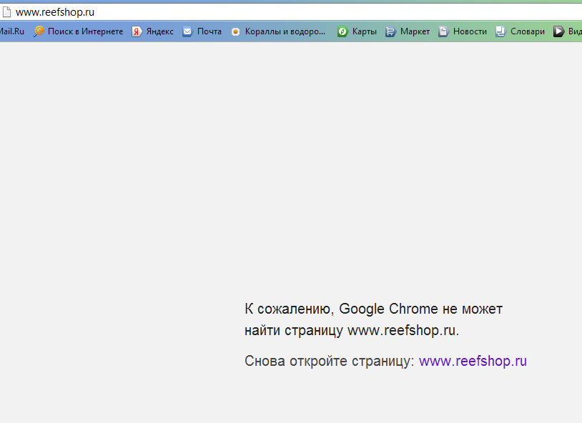This screenshot has width=582, height=423.
Task: Click the Поиск в Интернете magnifier icon
Action: pyautogui.click(x=39, y=31)
